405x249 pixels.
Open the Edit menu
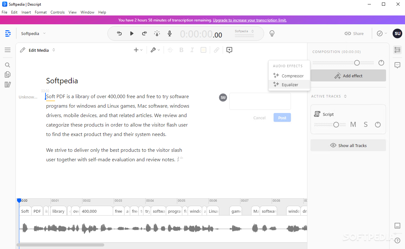14,12
